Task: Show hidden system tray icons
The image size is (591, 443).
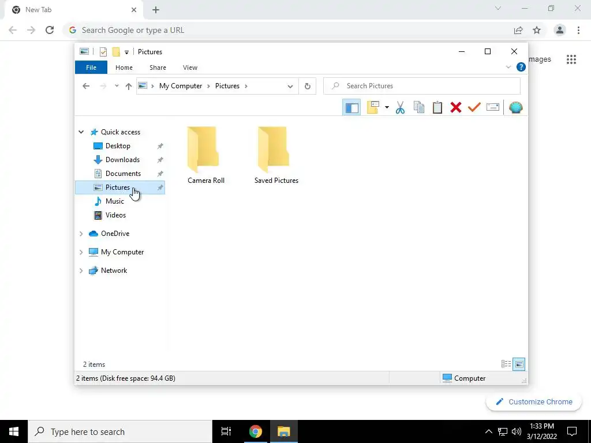Action: coord(488,431)
